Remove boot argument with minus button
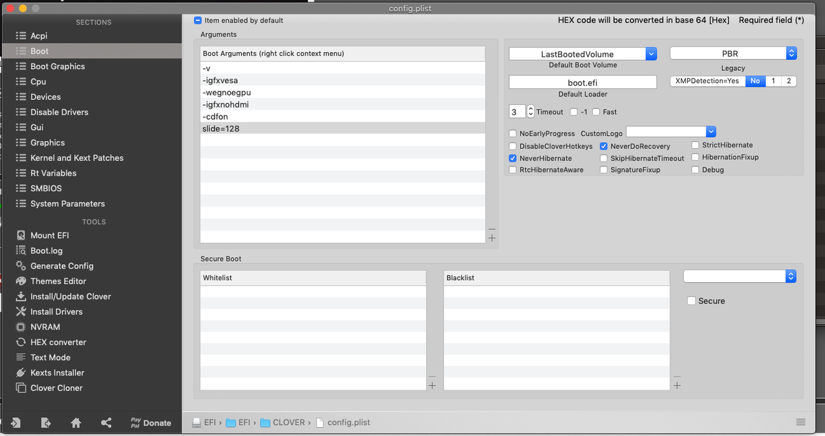Image resolution: width=825 pixels, height=436 pixels. tap(492, 229)
